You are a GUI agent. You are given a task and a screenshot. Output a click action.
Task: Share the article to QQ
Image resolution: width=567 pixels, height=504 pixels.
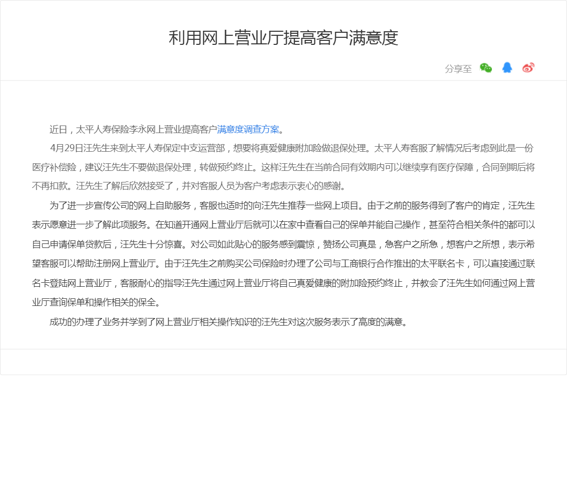[x=507, y=68]
